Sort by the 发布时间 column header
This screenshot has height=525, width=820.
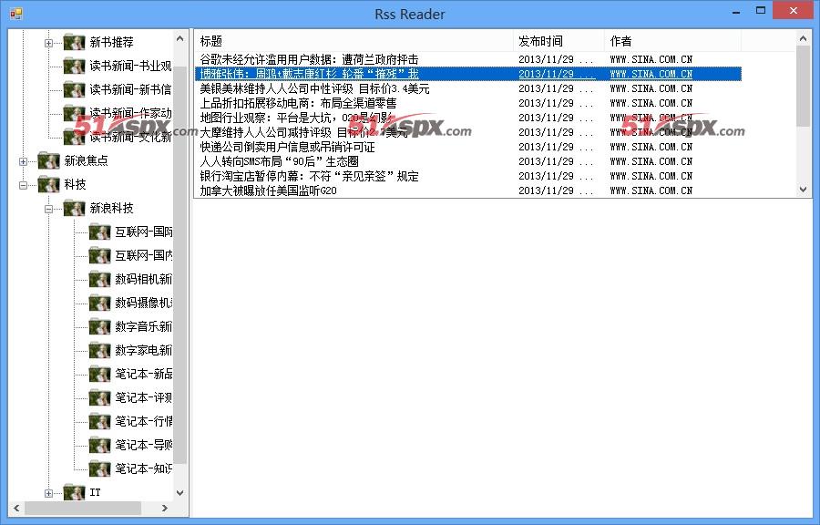[x=559, y=41]
